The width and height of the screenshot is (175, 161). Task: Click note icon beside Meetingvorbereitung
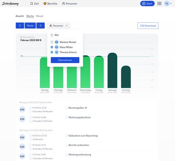(66, 154)
